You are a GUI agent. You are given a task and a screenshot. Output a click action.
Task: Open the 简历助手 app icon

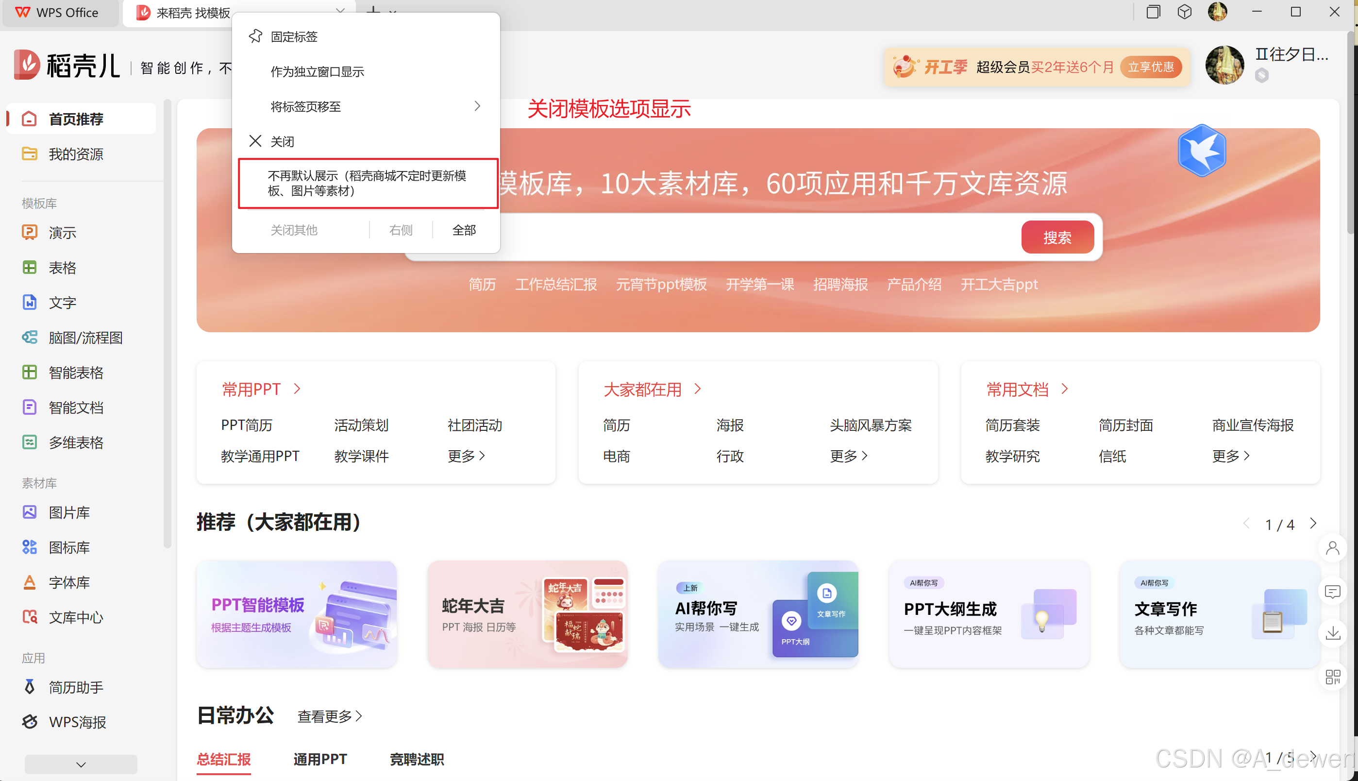30,687
